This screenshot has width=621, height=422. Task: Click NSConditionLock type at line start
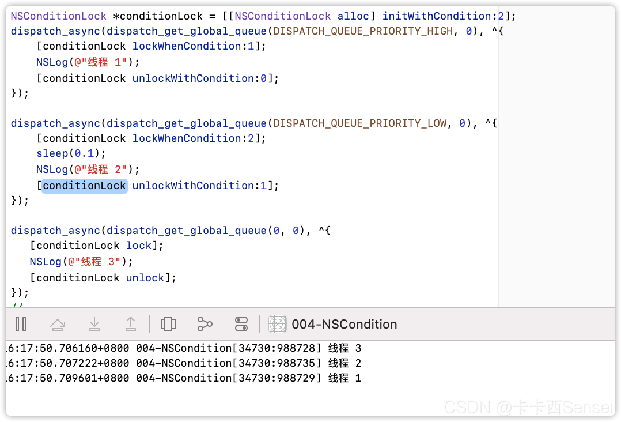click(x=59, y=16)
